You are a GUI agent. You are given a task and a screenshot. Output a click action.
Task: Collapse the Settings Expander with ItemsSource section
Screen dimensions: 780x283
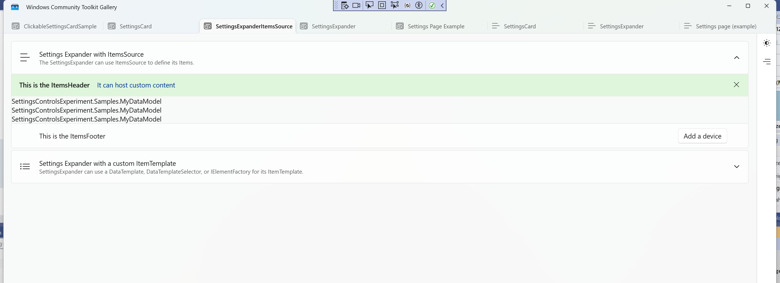(737, 58)
